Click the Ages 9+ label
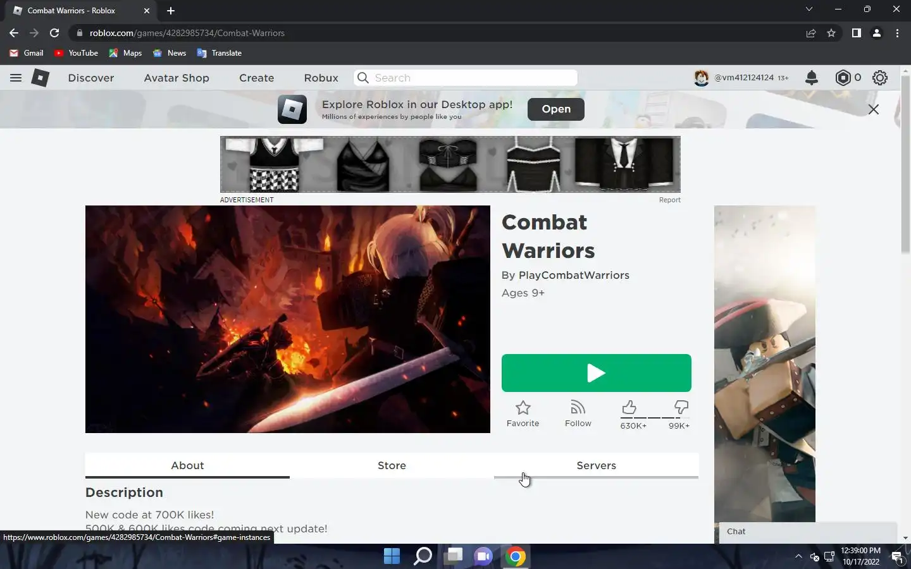The width and height of the screenshot is (911, 569). click(523, 293)
